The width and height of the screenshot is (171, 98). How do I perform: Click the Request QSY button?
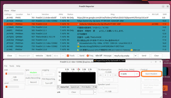(24, 56)
